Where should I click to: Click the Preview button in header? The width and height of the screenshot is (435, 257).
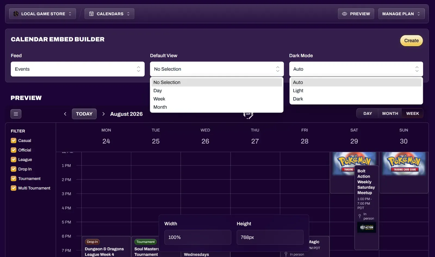tap(356, 14)
